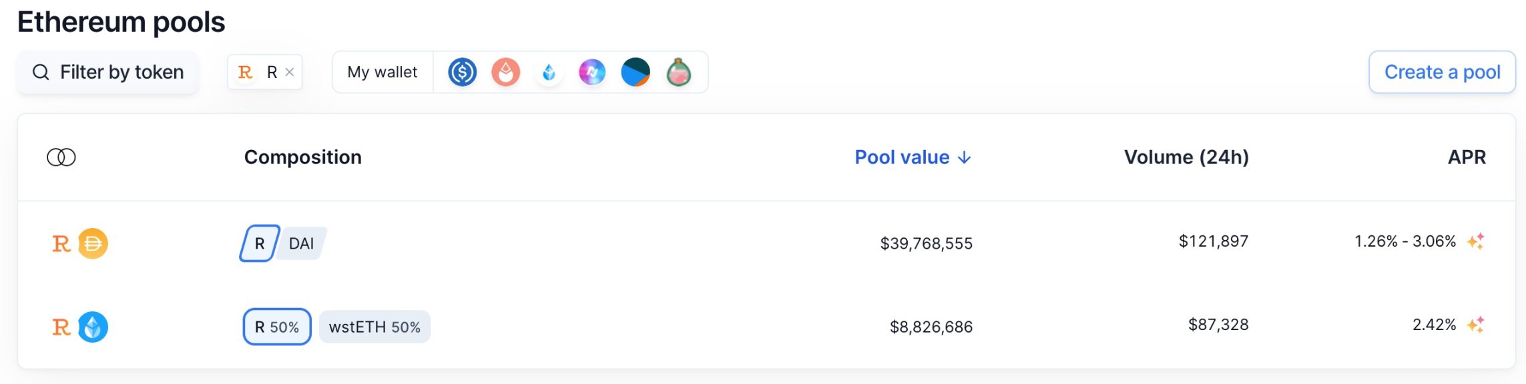Click sparkle icon next to 2.42% APR

coord(1475,325)
